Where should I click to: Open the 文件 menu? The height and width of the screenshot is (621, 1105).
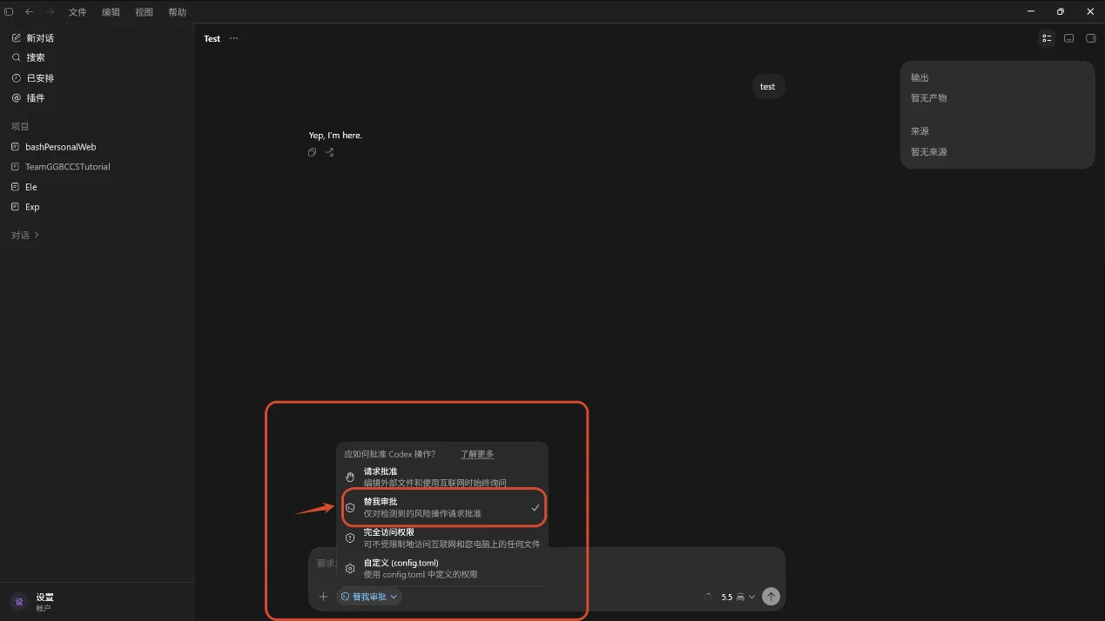click(77, 12)
